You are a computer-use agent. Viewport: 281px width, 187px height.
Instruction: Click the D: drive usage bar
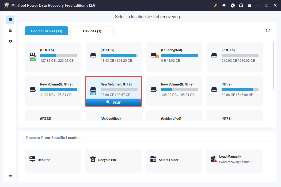[119, 55]
